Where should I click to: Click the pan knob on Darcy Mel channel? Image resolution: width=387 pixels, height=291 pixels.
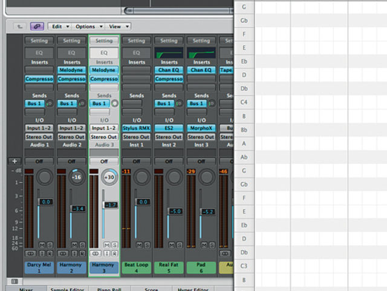point(44,177)
